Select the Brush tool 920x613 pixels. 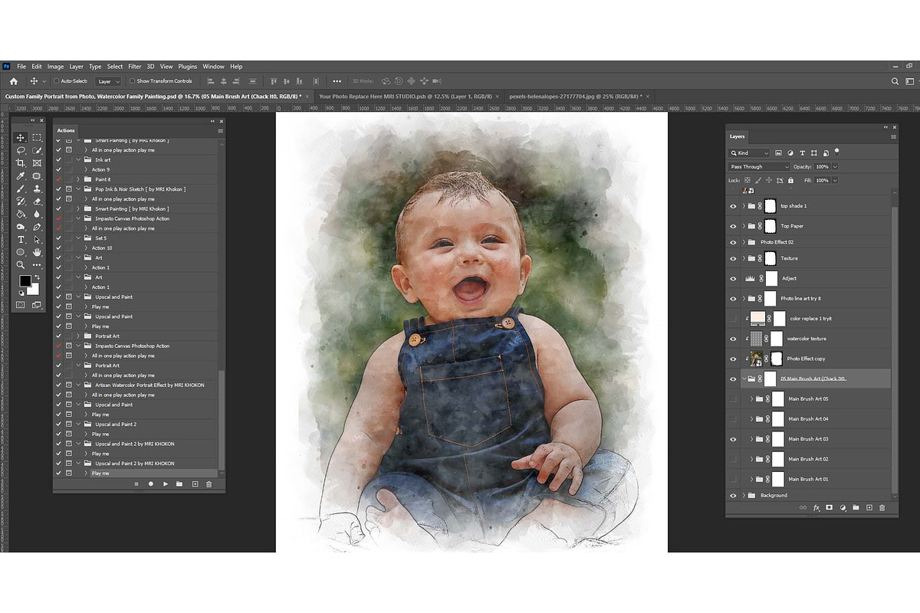click(x=21, y=188)
